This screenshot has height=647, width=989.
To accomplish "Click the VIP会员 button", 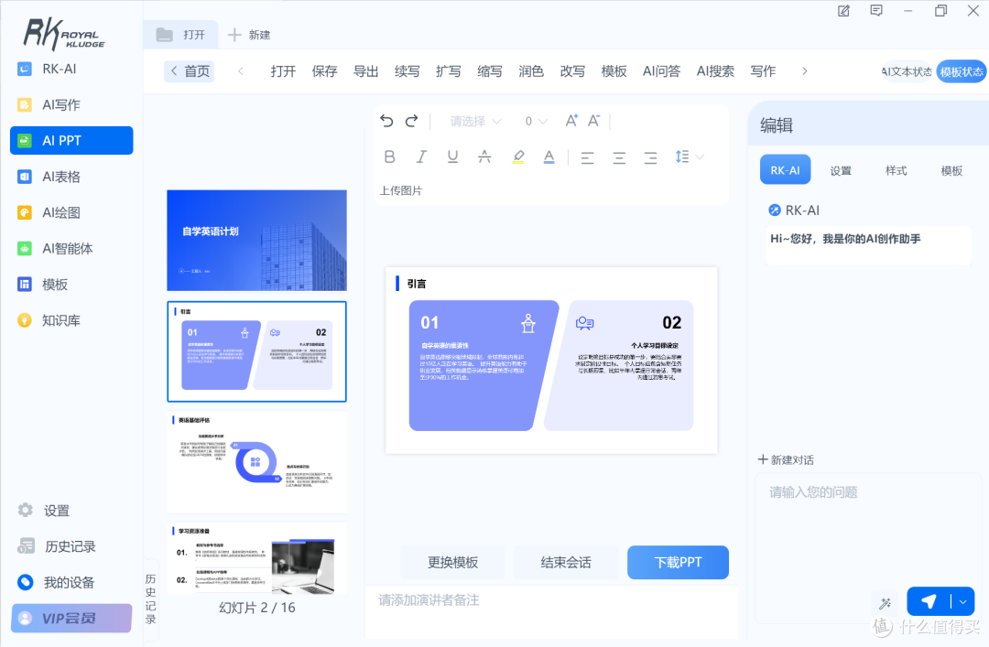I will (x=71, y=618).
